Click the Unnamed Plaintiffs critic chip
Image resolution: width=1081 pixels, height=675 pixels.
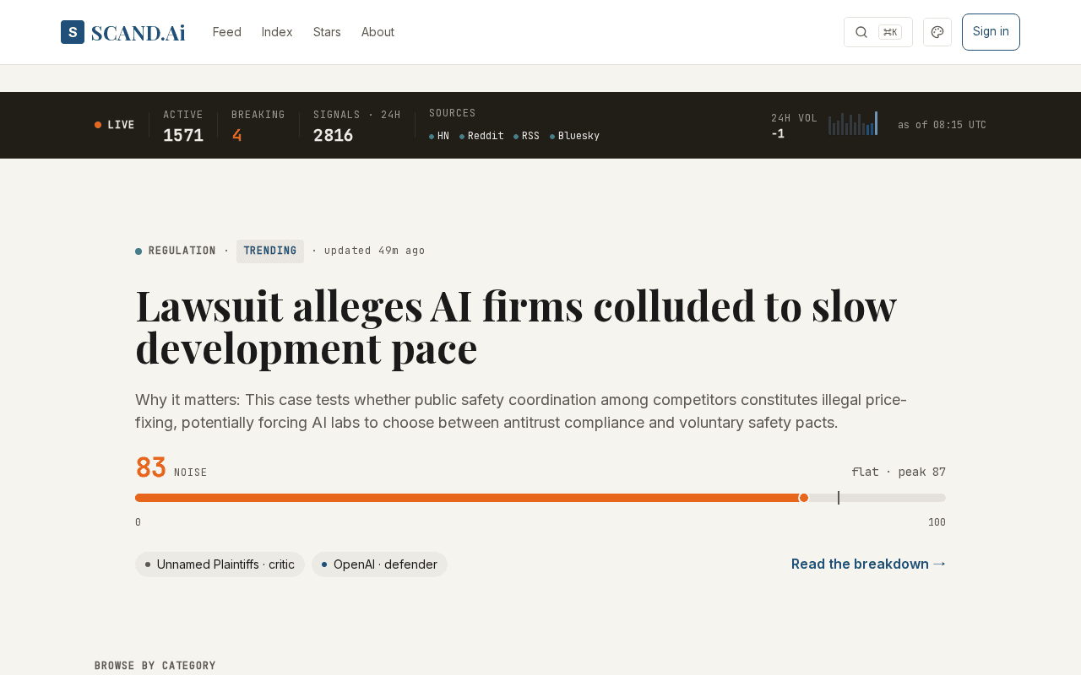[x=220, y=564]
